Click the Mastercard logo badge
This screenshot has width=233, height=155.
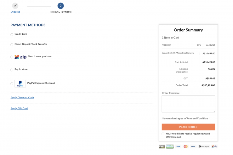(x=186, y=146)
